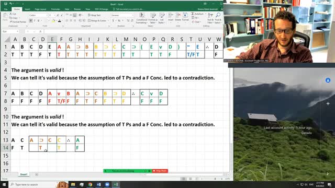Switch to the Page Layout tab
Screen dimensions: 335x188
coord(40,9)
